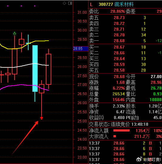Click stock code 300727
The height and width of the screenshot is (164, 162).
(x=106, y=4)
